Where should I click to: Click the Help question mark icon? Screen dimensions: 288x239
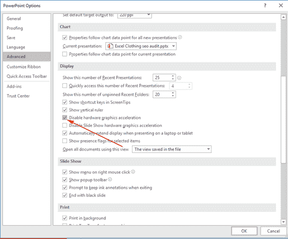click(x=265, y=5)
